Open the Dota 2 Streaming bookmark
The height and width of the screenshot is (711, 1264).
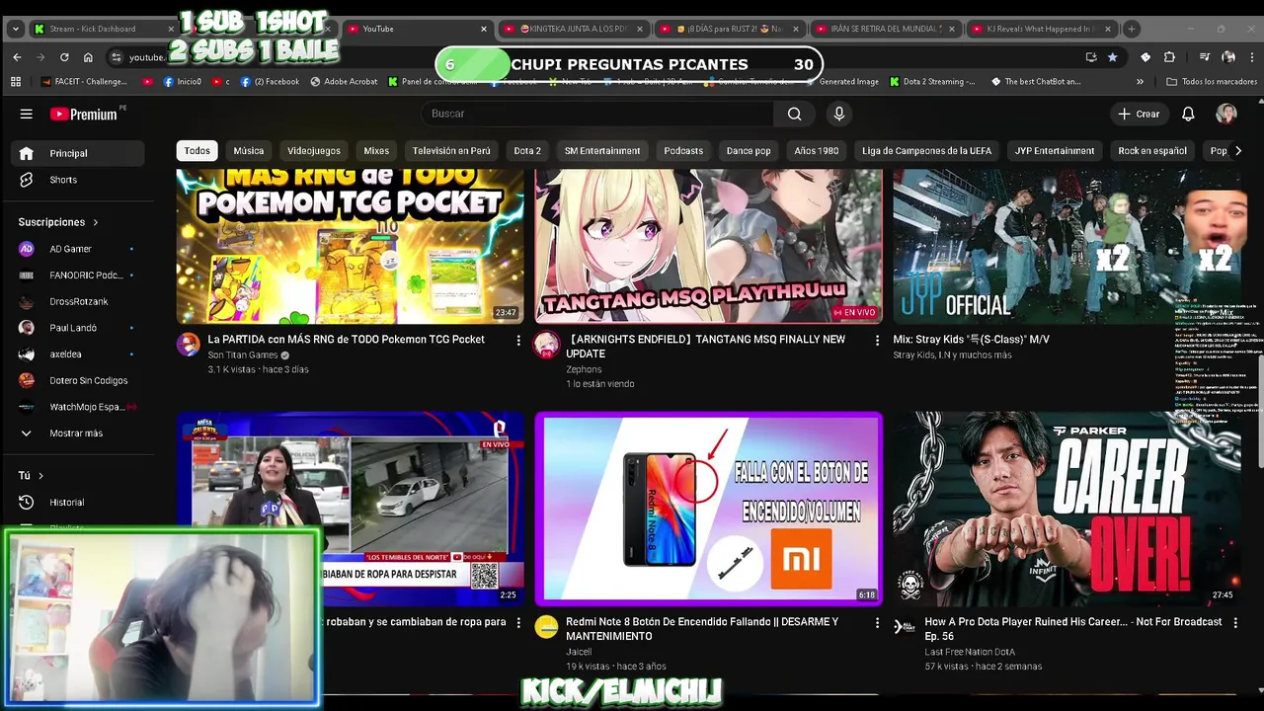(932, 82)
